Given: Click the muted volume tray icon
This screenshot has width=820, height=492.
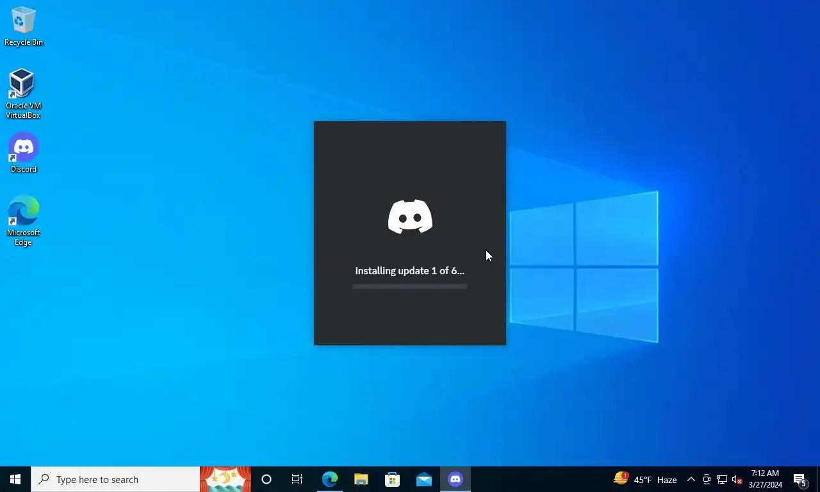Looking at the screenshot, I should click(x=737, y=479).
